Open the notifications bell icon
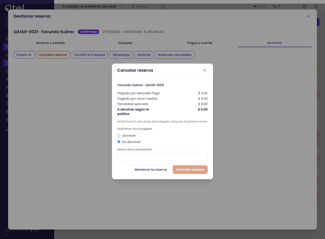The width and height of the screenshot is (325, 239). tap(316, 6)
